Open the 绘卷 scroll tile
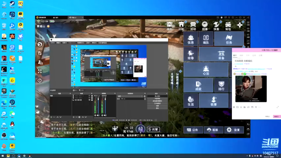281x158 pixels. (191, 54)
